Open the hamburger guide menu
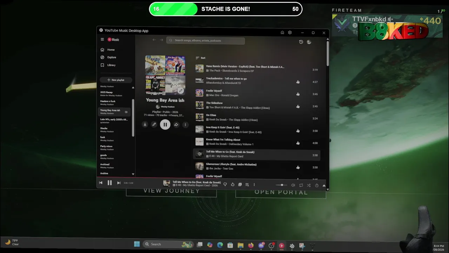This screenshot has width=449, height=253. [x=102, y=40]
